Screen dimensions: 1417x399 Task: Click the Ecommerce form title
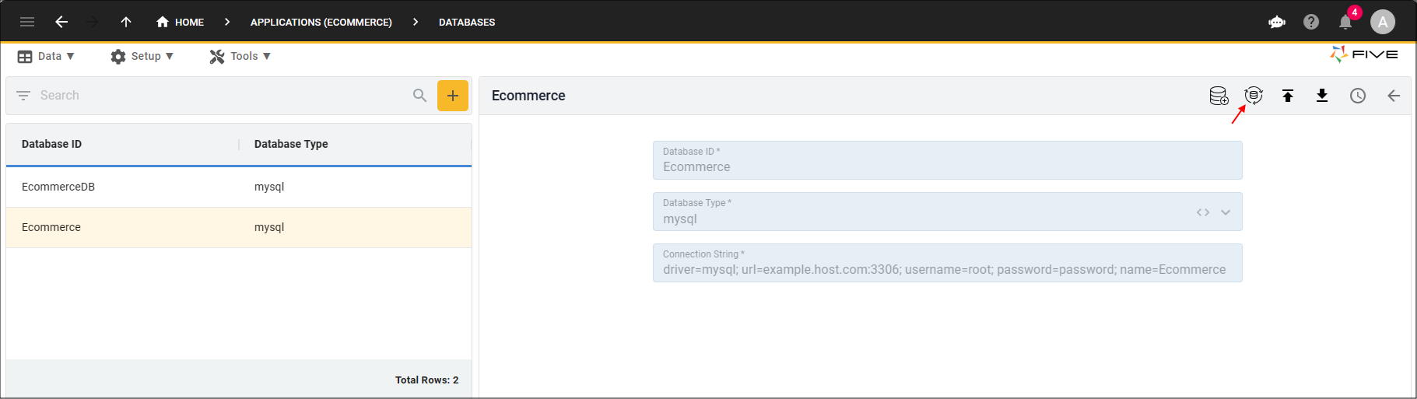coord(528,96)
